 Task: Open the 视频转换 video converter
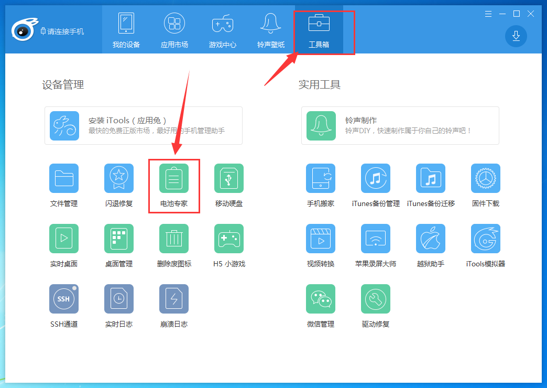coord(320,239)
